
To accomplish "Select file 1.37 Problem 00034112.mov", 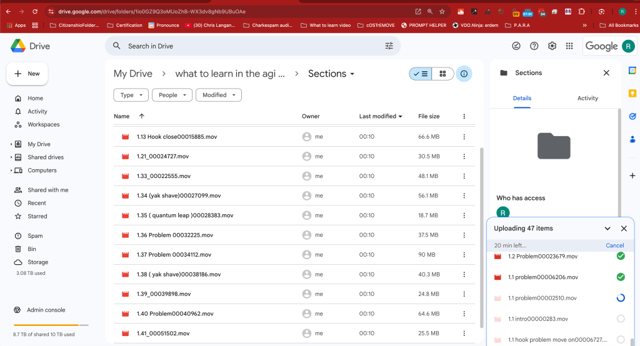I will click(294, 255).
